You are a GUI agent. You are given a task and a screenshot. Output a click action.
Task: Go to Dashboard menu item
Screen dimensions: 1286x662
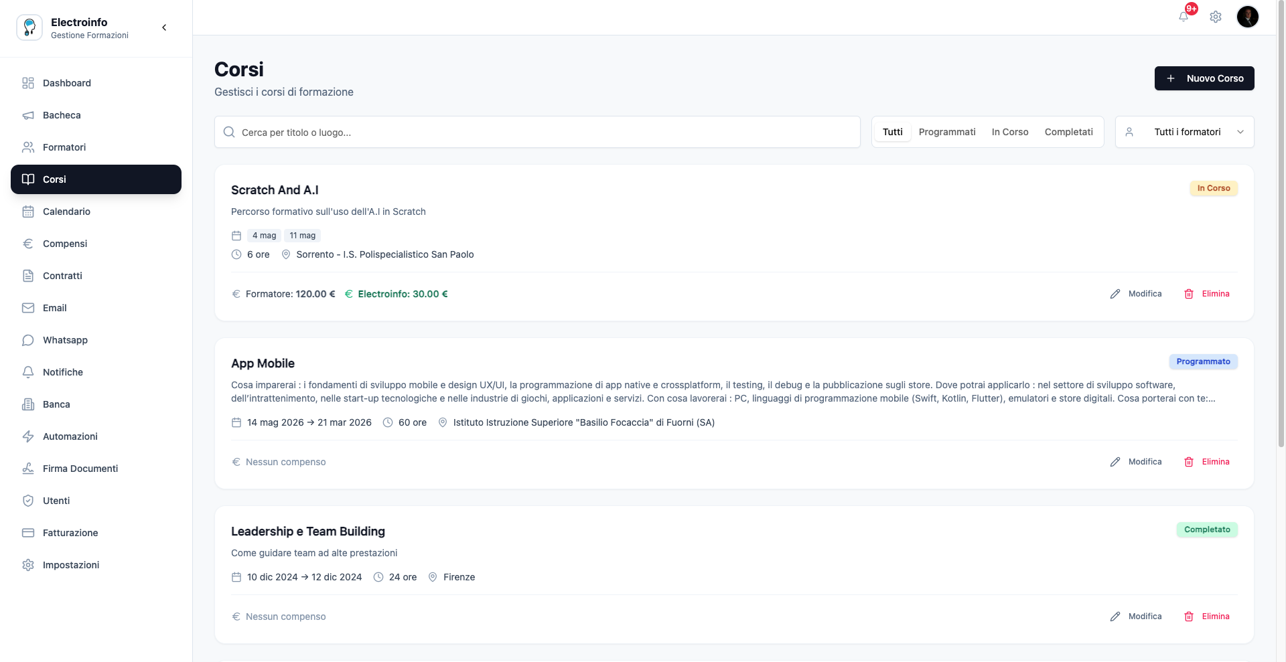coord(96,83)
